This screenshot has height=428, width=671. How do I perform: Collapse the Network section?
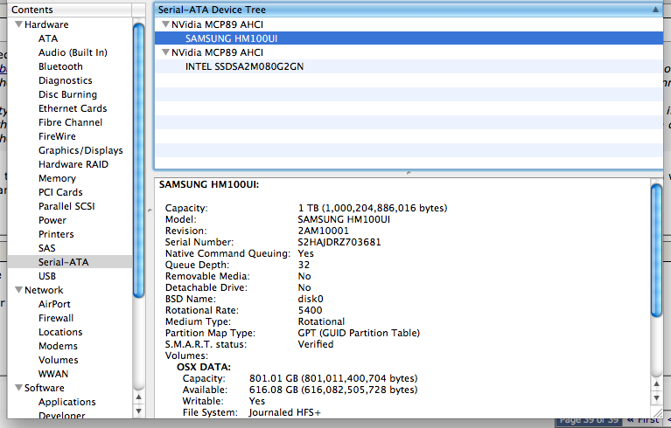(19, 290)
